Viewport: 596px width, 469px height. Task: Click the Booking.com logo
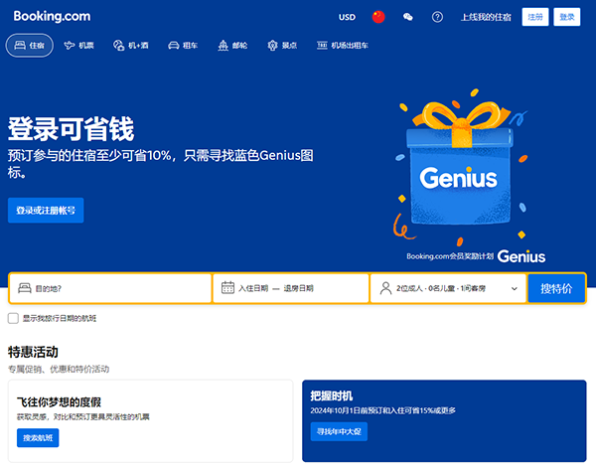52,16
